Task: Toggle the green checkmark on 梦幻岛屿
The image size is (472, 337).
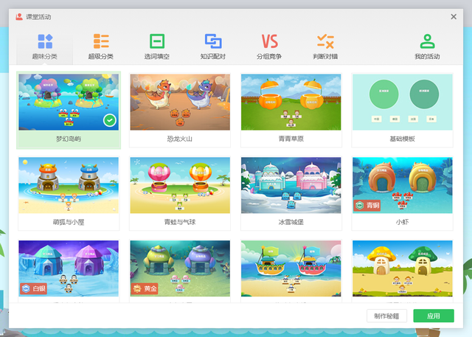Action: (110, 120)
